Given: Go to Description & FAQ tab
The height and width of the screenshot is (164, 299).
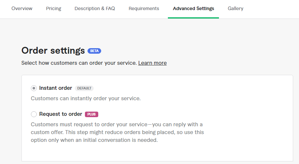Looking at the screenshot, I should [95, 8].
